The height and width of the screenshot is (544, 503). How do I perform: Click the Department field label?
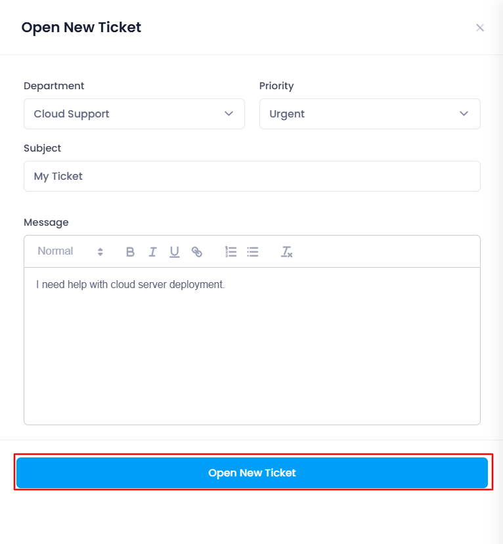(x=54, y=86)
